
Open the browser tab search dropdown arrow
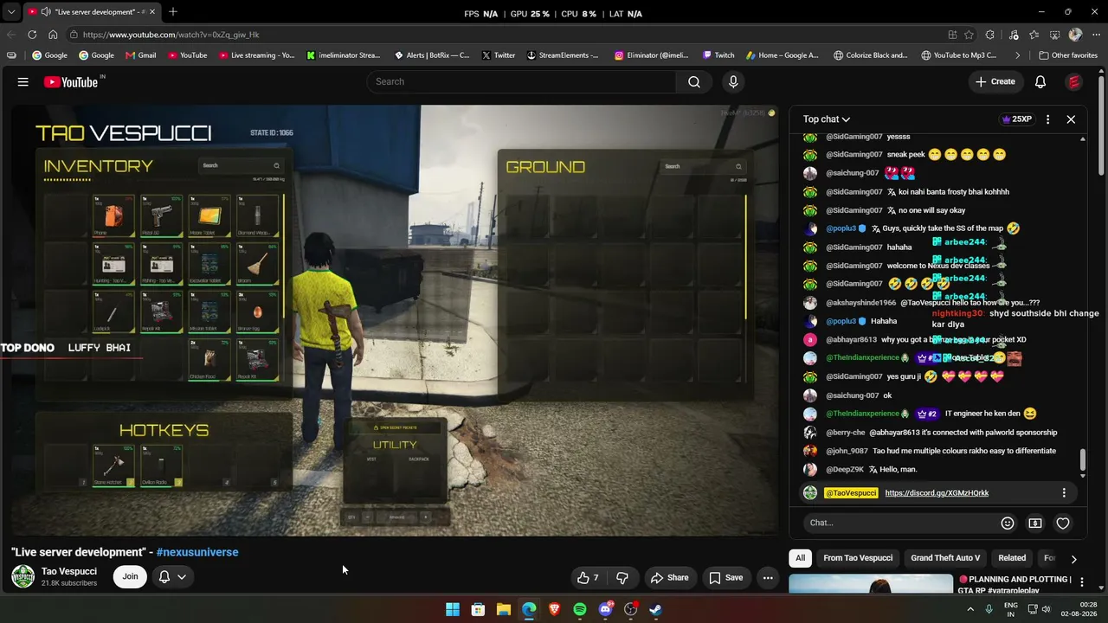[x=11, y=12]
